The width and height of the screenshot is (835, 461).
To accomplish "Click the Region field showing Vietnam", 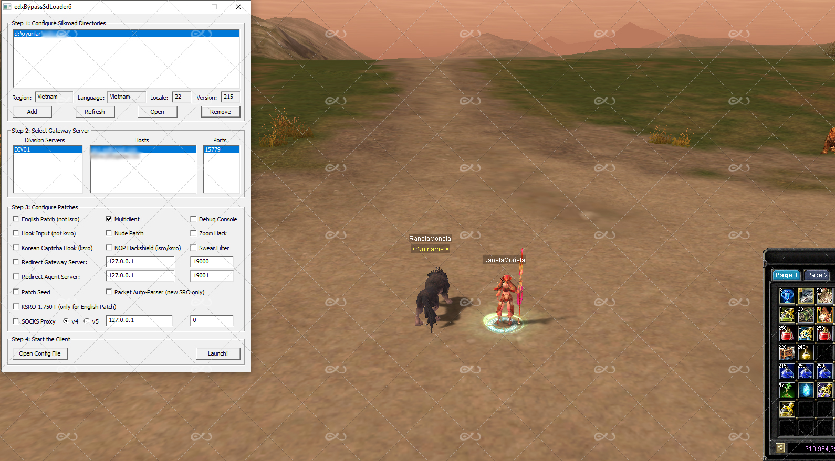I will click(x=54, y=97).
